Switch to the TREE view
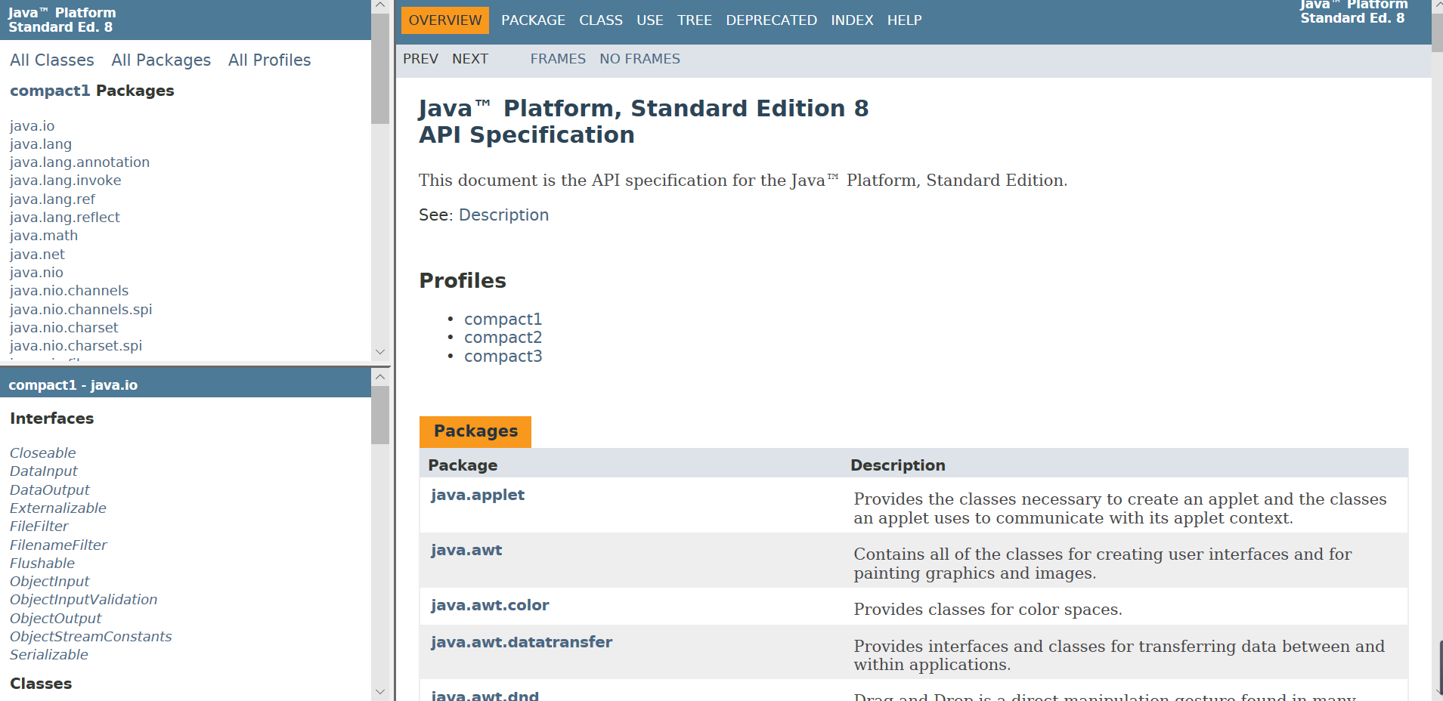1443x701 pixels. tap(694, 20)
